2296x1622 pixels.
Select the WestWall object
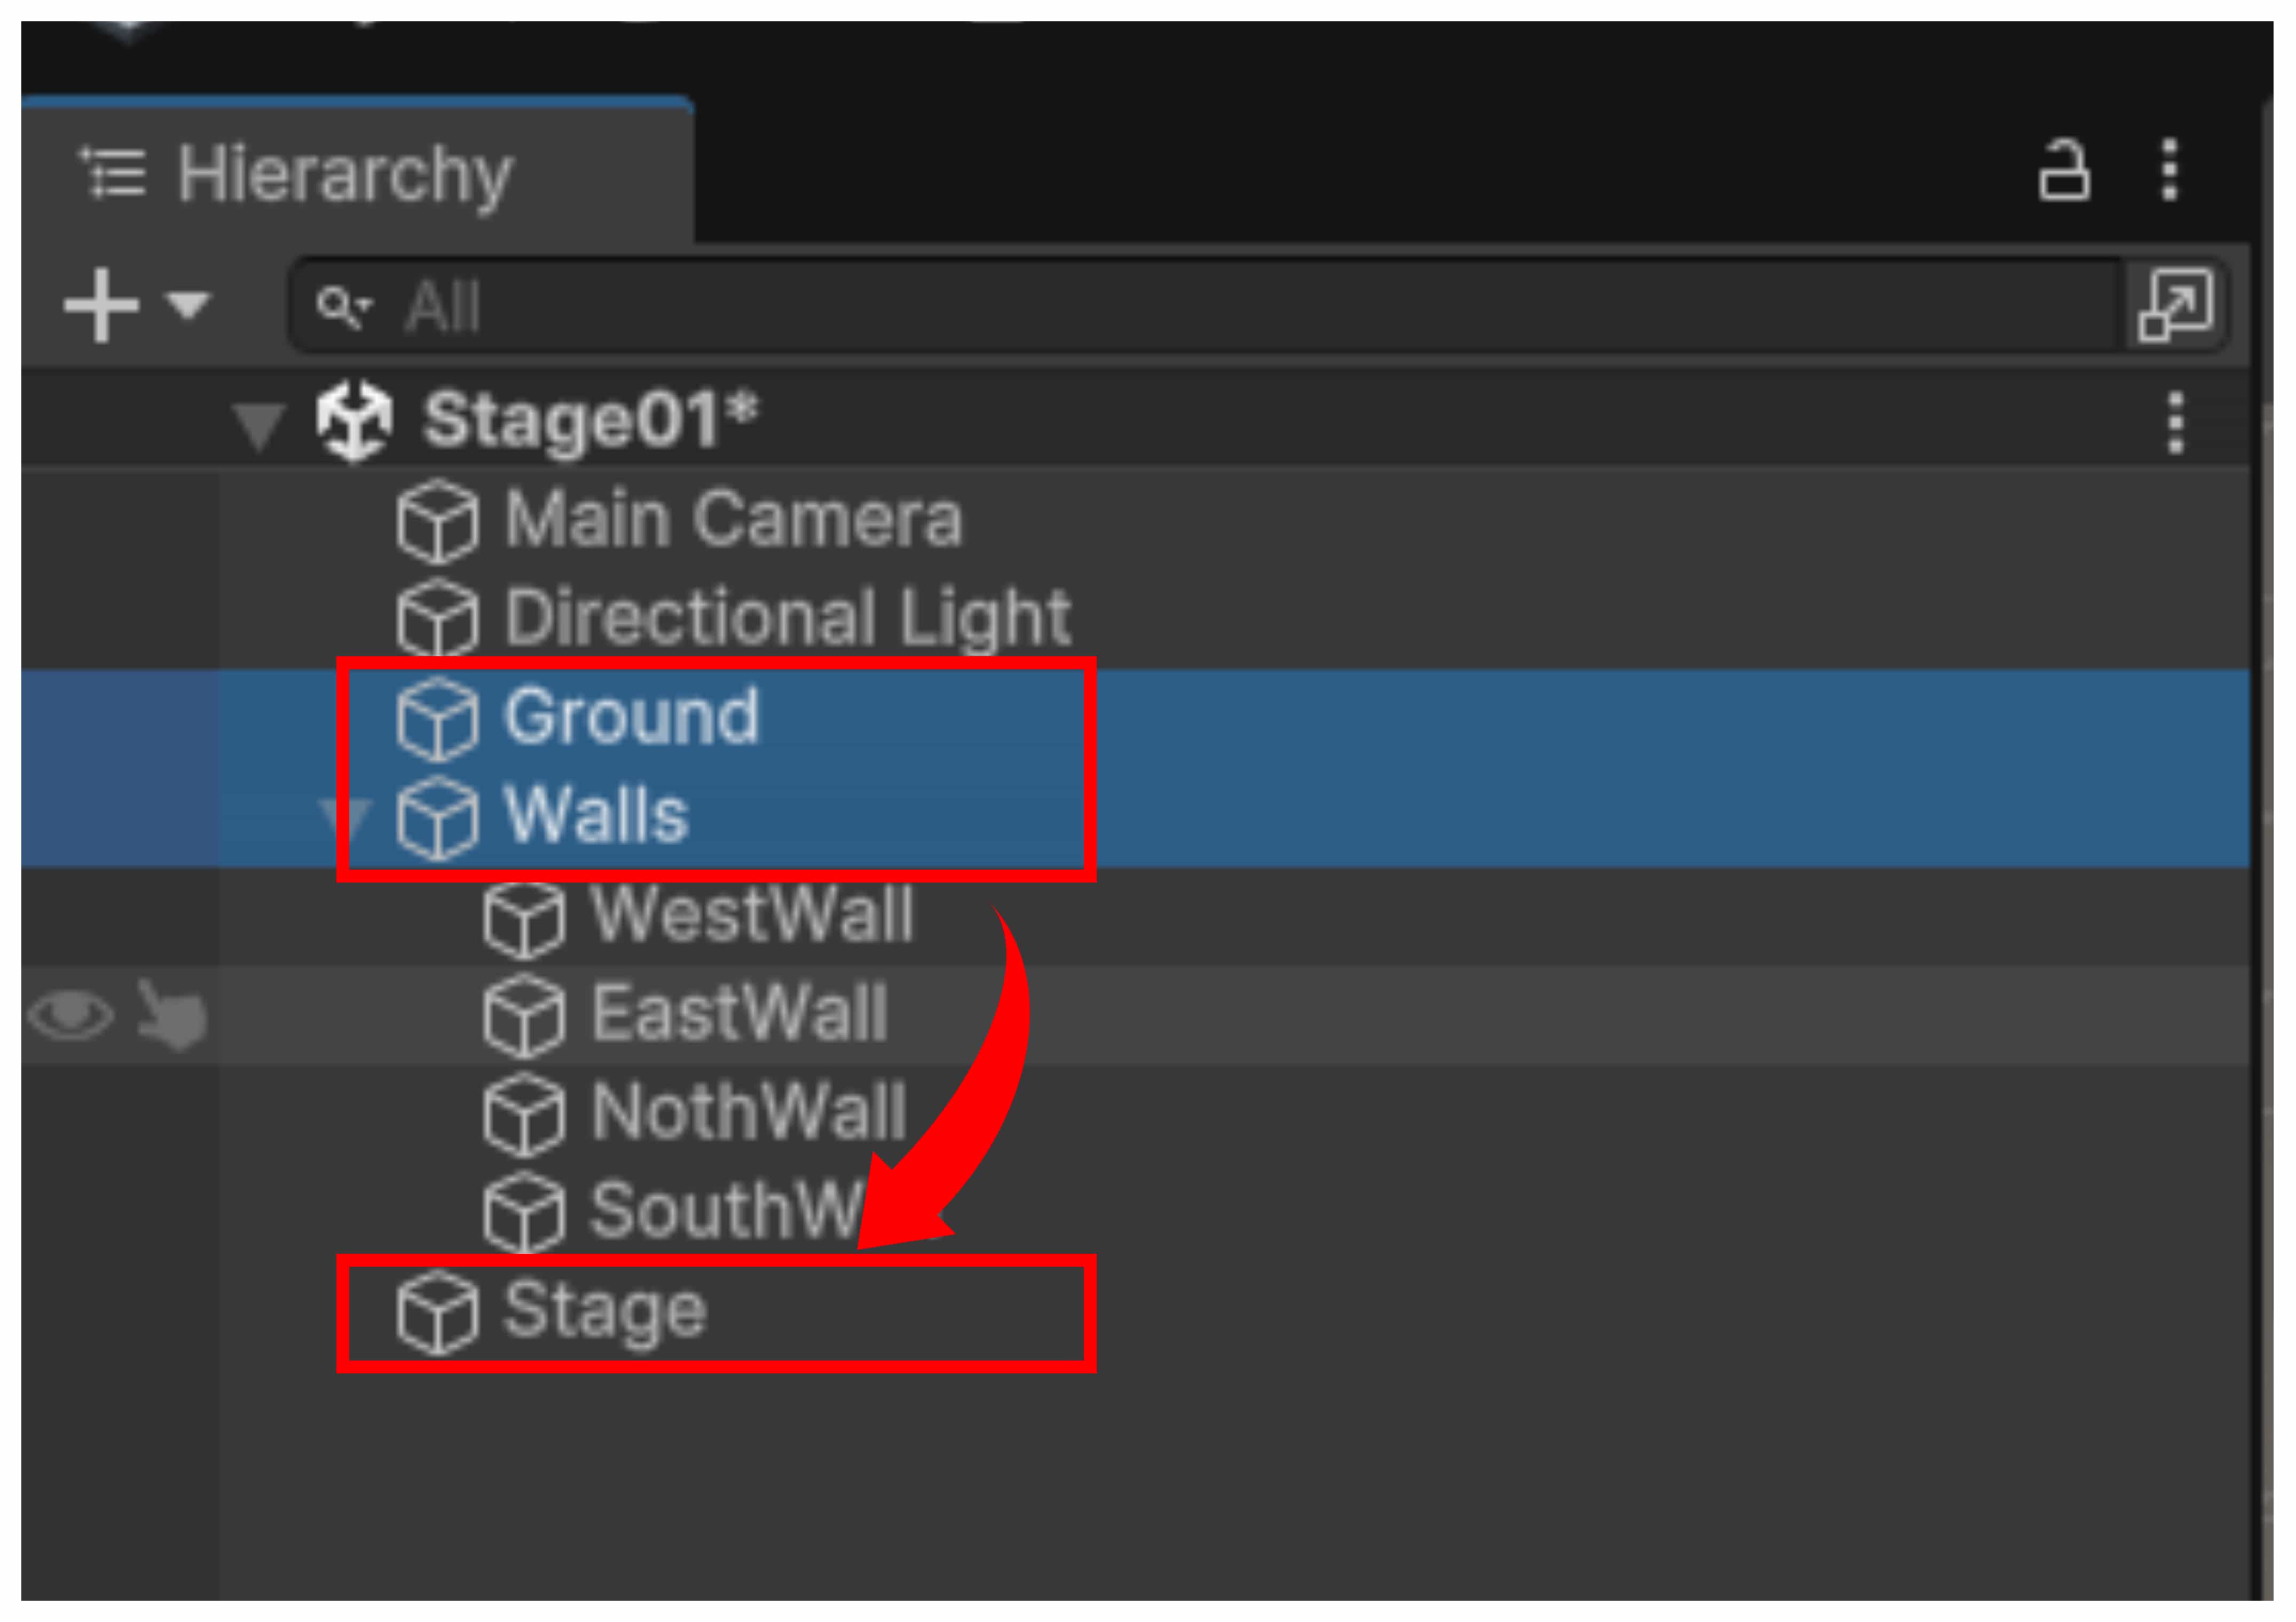752,915
